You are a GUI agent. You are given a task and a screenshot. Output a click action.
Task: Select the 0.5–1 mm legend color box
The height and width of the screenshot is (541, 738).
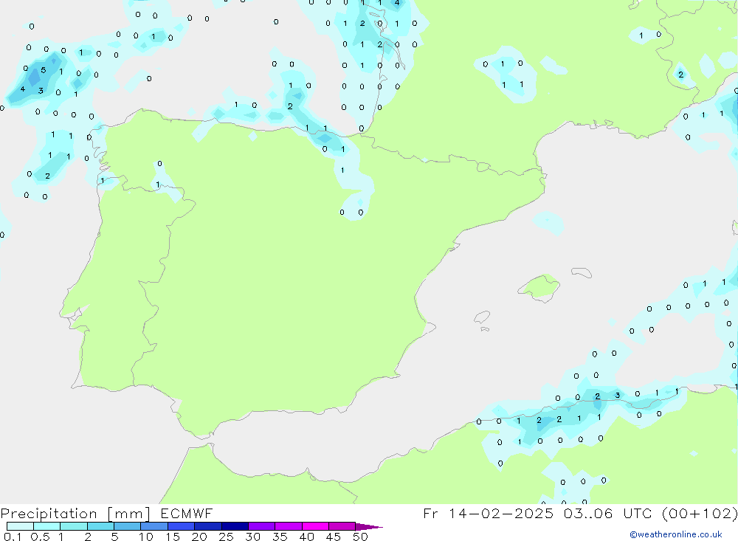47,526
